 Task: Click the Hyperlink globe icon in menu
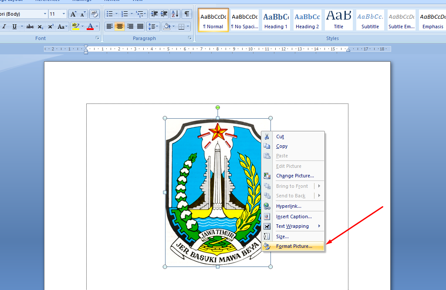tap(267, 206)
